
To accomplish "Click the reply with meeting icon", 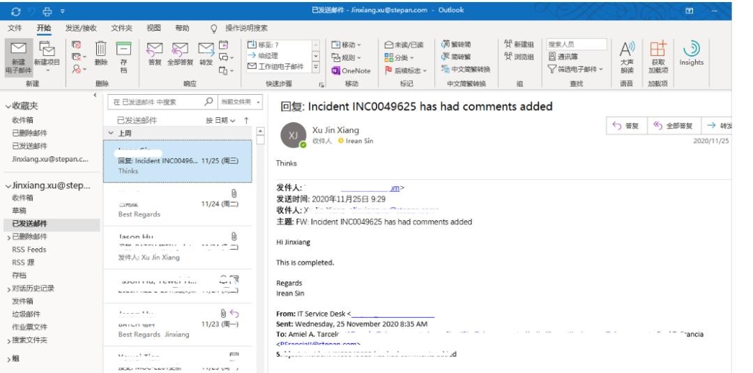I will point(223,45).
